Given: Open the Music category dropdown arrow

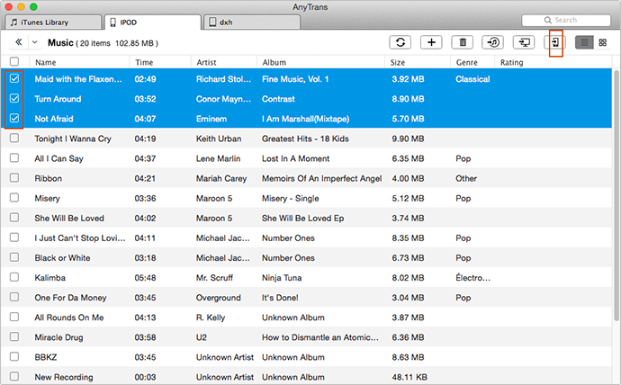Looking at the screenshot, I should coord(35,42).
